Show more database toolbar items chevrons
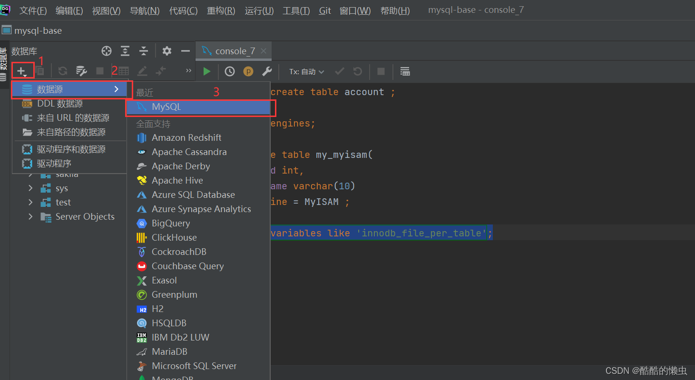695x380 pixels. [188, 71]
